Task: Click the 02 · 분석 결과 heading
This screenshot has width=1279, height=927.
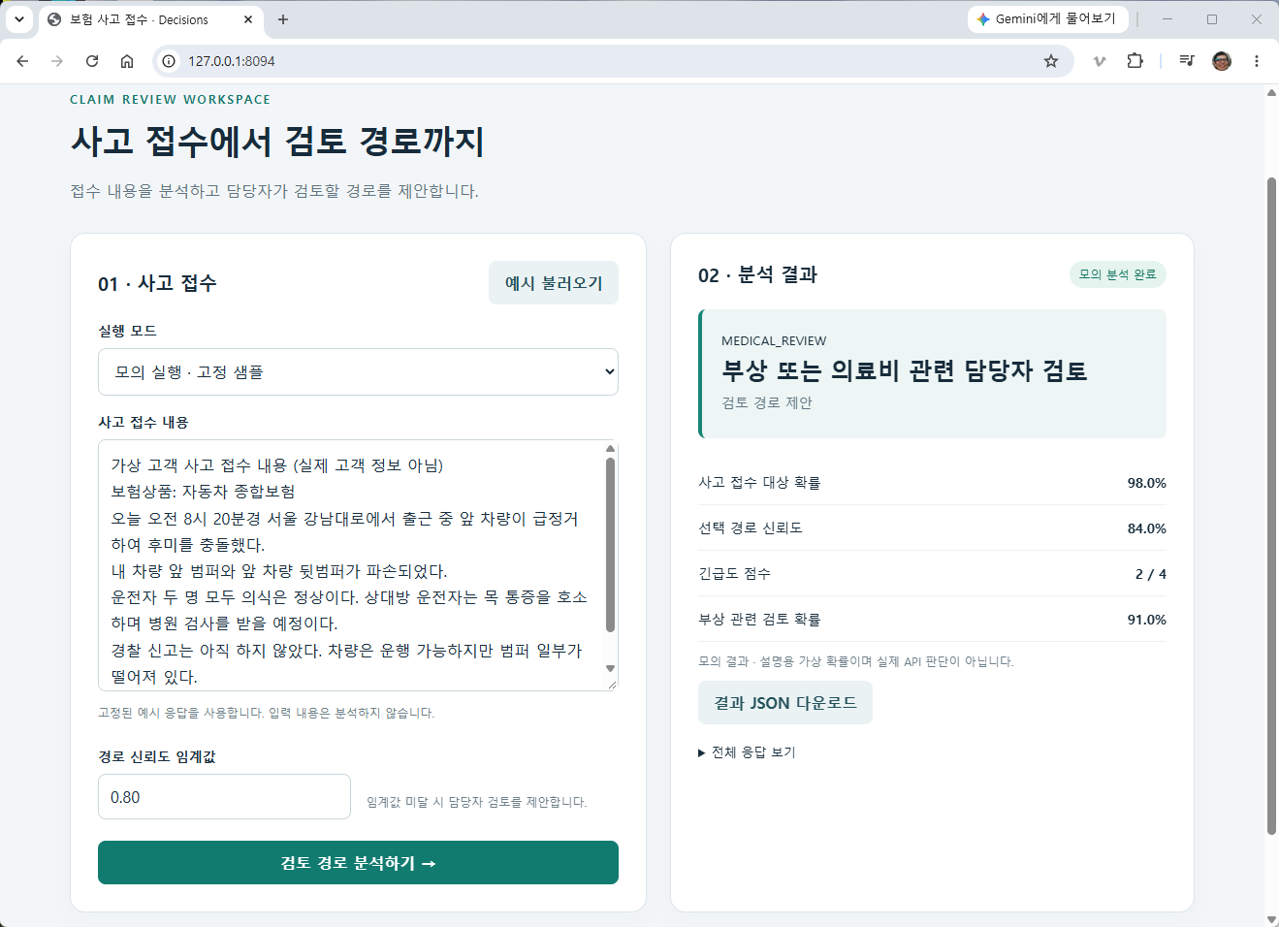Action: tap(757, 274)
